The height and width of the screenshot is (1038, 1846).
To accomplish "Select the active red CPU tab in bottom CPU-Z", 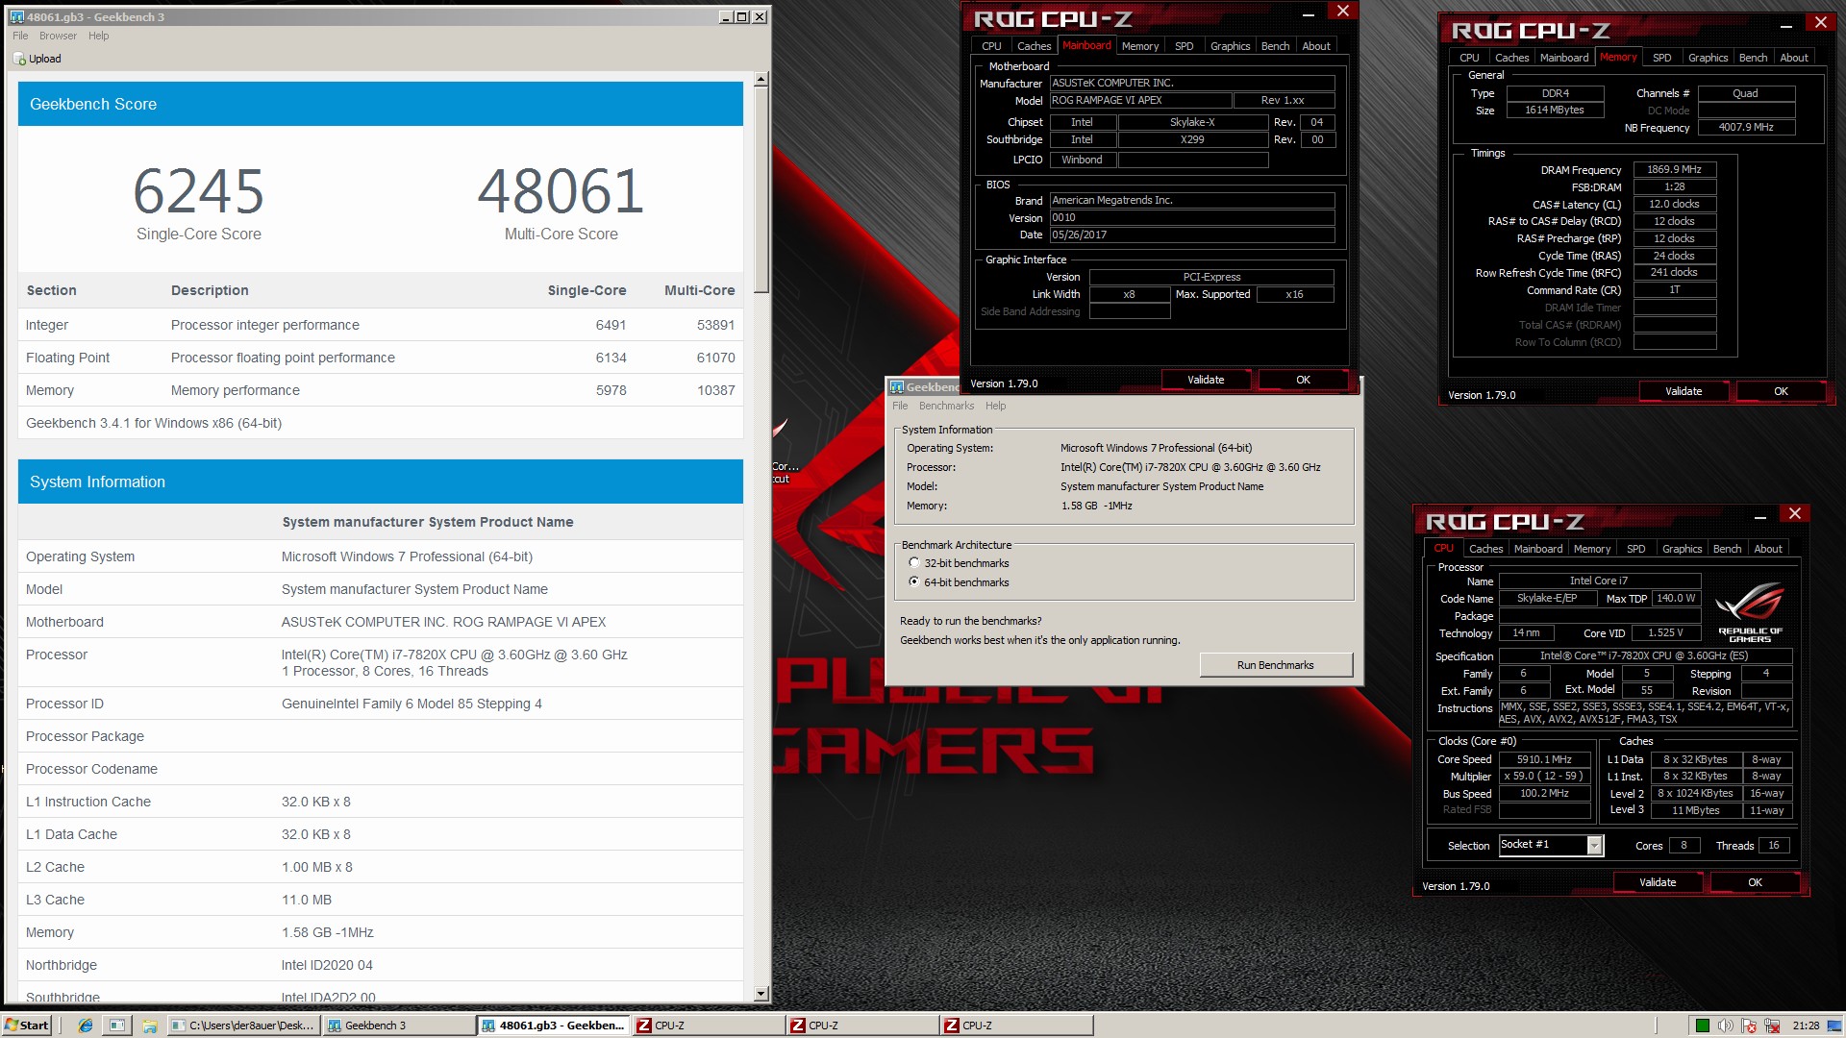I will [x=1443, y=548].
